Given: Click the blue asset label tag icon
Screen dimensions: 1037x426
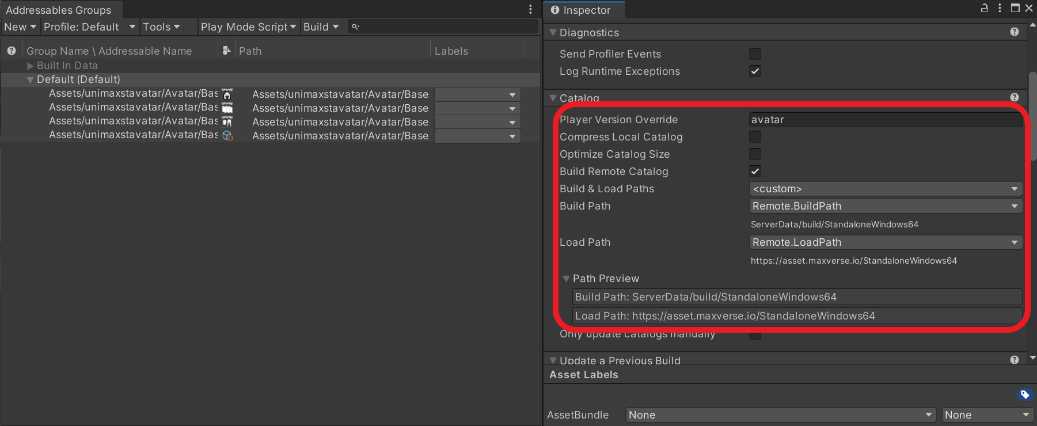Looking at the screenshot, I should pyautogui.click(x=1025, y=394).
